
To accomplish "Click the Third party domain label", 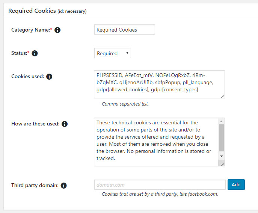I will [35, 186].
